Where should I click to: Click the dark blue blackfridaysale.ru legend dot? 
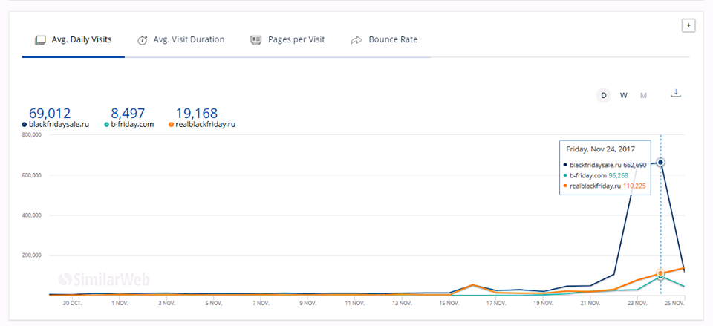point(25,125)
